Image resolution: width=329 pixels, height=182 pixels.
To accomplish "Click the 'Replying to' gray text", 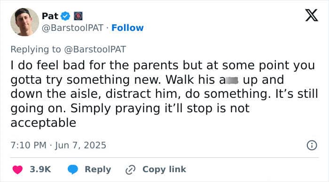I will [36, 49].
